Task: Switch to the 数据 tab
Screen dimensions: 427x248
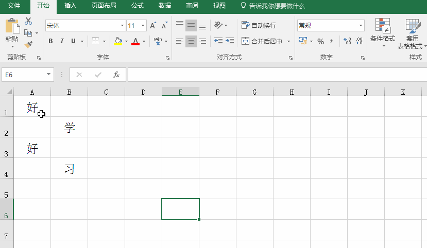Action: 165,6
